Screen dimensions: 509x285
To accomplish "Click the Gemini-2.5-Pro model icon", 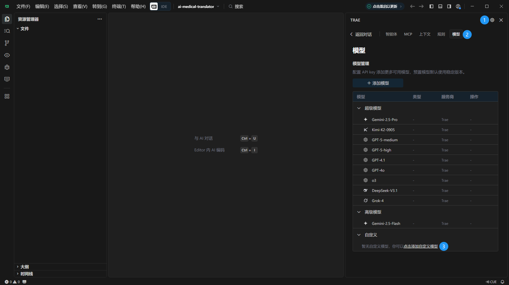I will point(366,119).
